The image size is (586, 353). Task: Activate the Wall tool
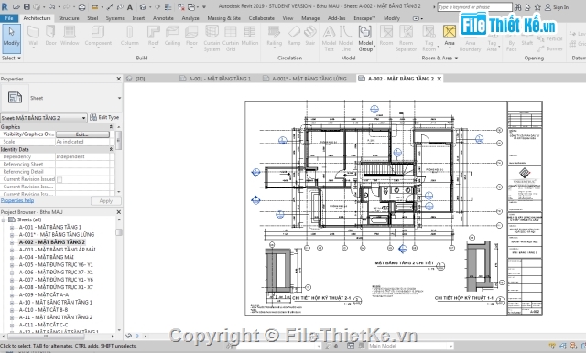click(33, 37)
